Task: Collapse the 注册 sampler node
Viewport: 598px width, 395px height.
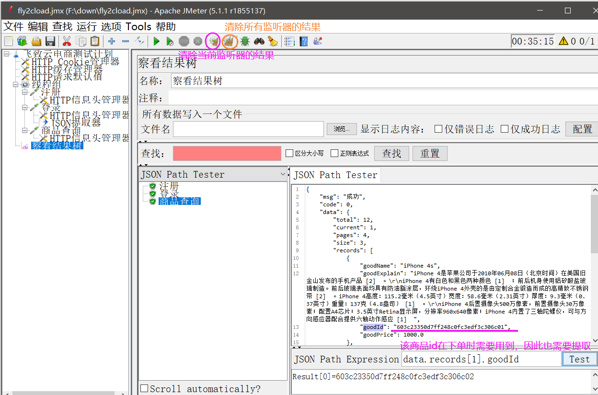Action: (x=24, y=92)
